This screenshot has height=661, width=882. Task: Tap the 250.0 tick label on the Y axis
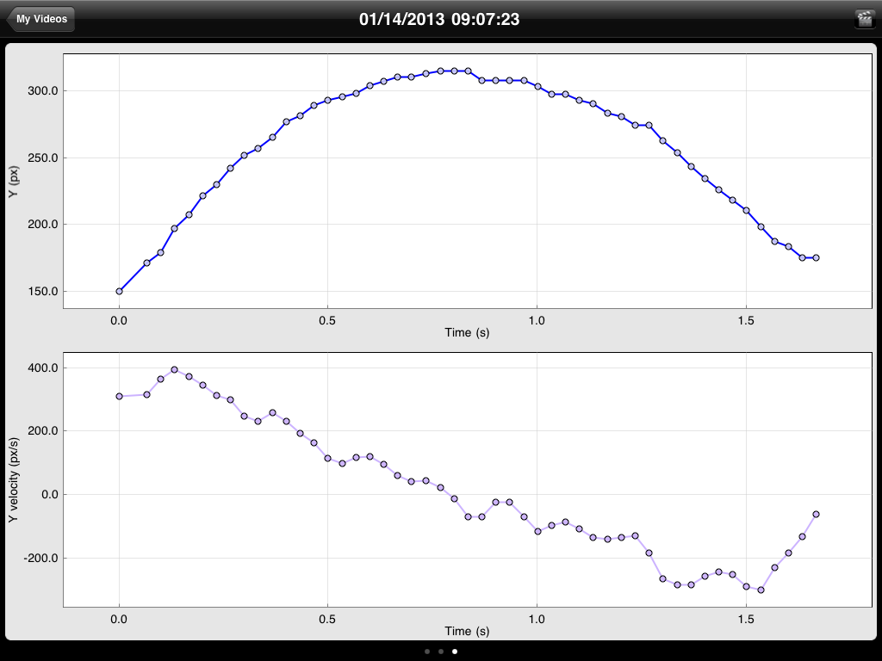(43, 158)
